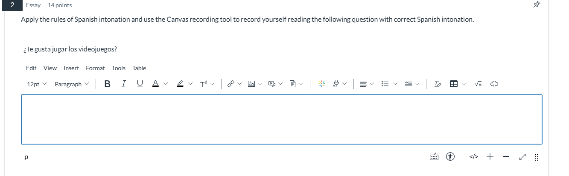Click the insert image icon
The width and height of the screenshot is (569, 176).
click(x=252, y=84)
